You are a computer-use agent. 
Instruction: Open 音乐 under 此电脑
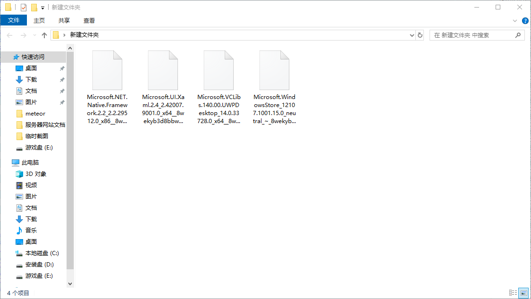click(x=31, y=230)
